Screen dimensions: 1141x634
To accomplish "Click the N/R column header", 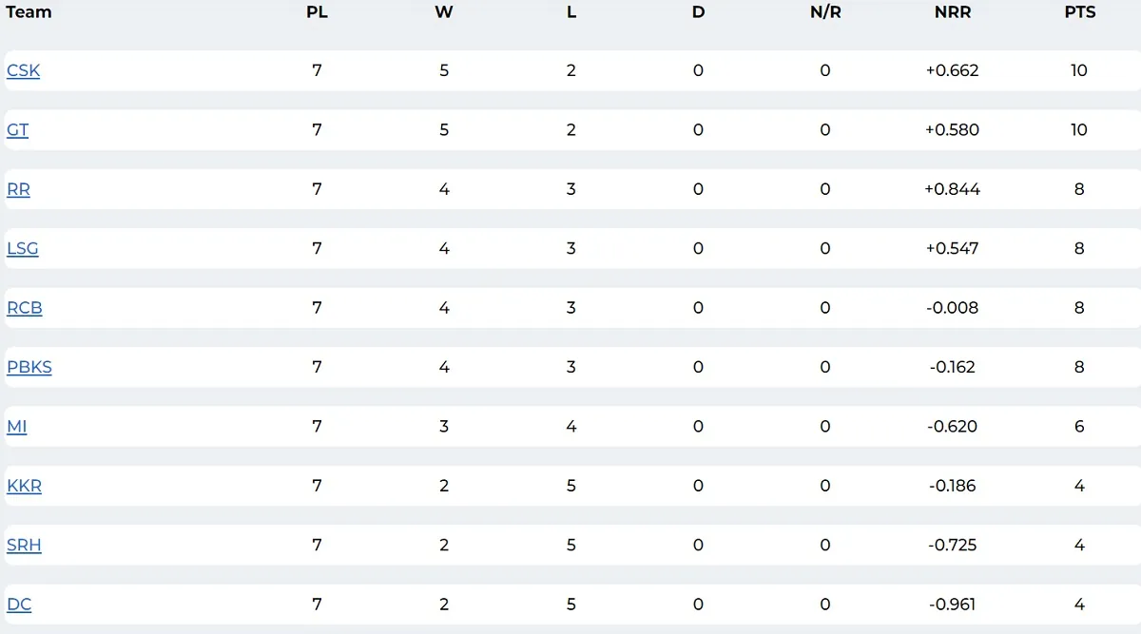I will tap(824, 12).
